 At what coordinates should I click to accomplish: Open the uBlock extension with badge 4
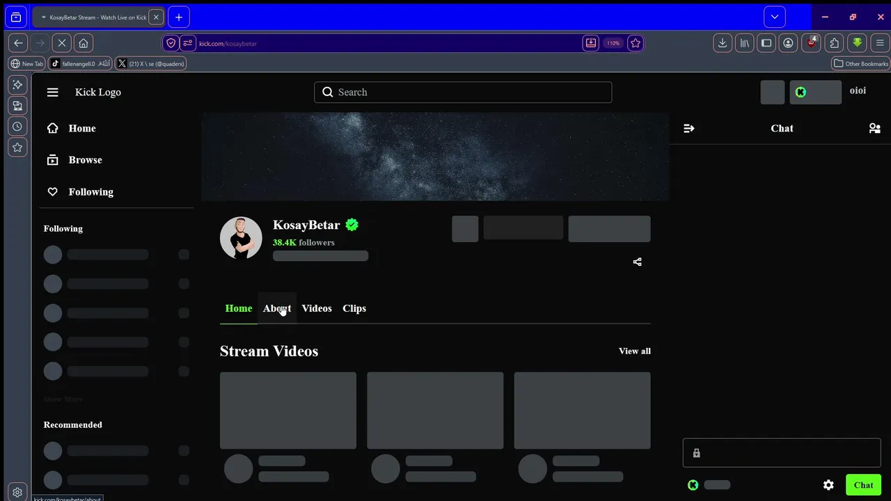[x=811, y=43]
